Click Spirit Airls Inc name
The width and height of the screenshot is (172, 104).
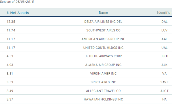103,82
